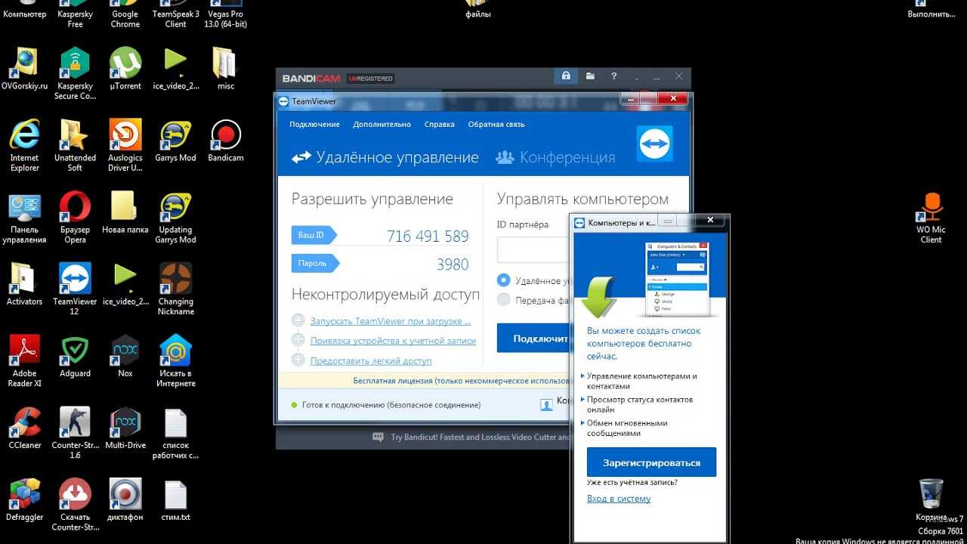Launch Kaspersky Secure Connection shortcut
967x544 pixels.
tap(75, 74)
